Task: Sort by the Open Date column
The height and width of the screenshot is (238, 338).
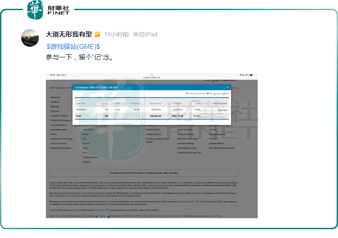Action: [81, 104]
